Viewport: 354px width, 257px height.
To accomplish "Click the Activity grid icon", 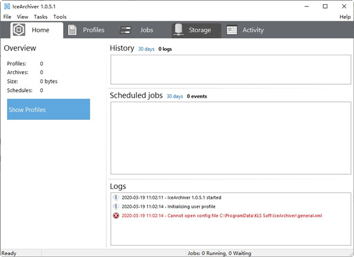I will coord(232,30).
